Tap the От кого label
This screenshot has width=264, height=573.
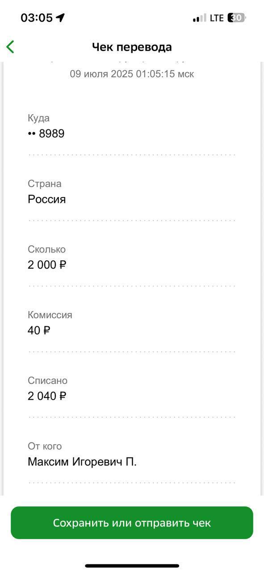(45, 446)
